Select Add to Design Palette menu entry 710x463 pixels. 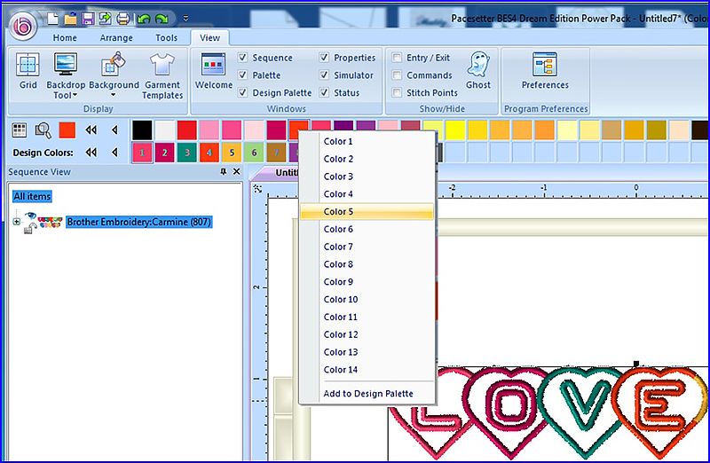click(368, 394)
